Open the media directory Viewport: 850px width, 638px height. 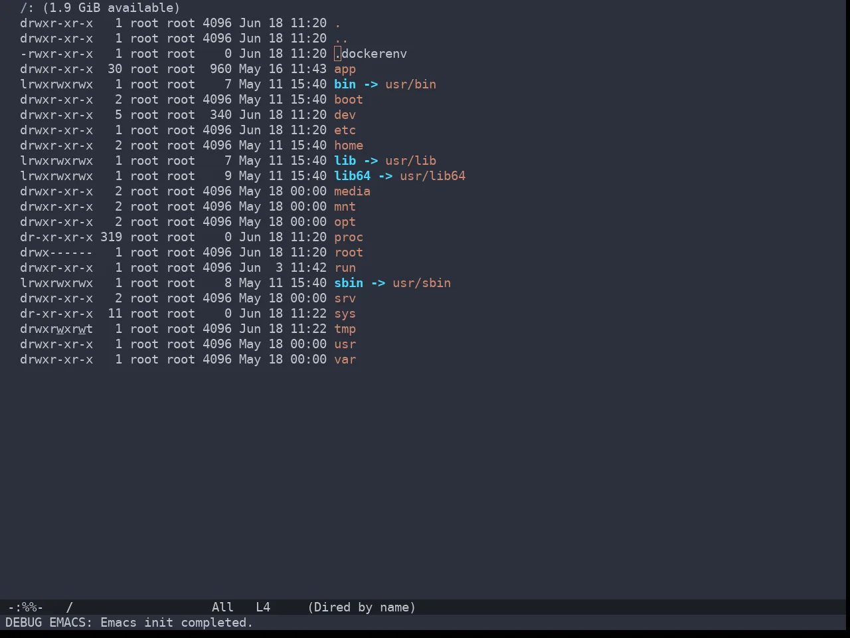tap(352, 191)
